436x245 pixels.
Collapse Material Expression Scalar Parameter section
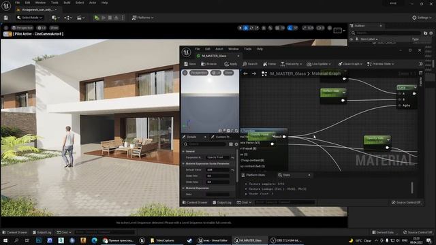[x=183, y=163]
